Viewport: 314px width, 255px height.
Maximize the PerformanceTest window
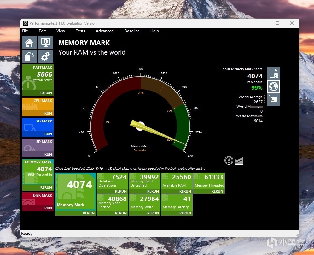277,23
